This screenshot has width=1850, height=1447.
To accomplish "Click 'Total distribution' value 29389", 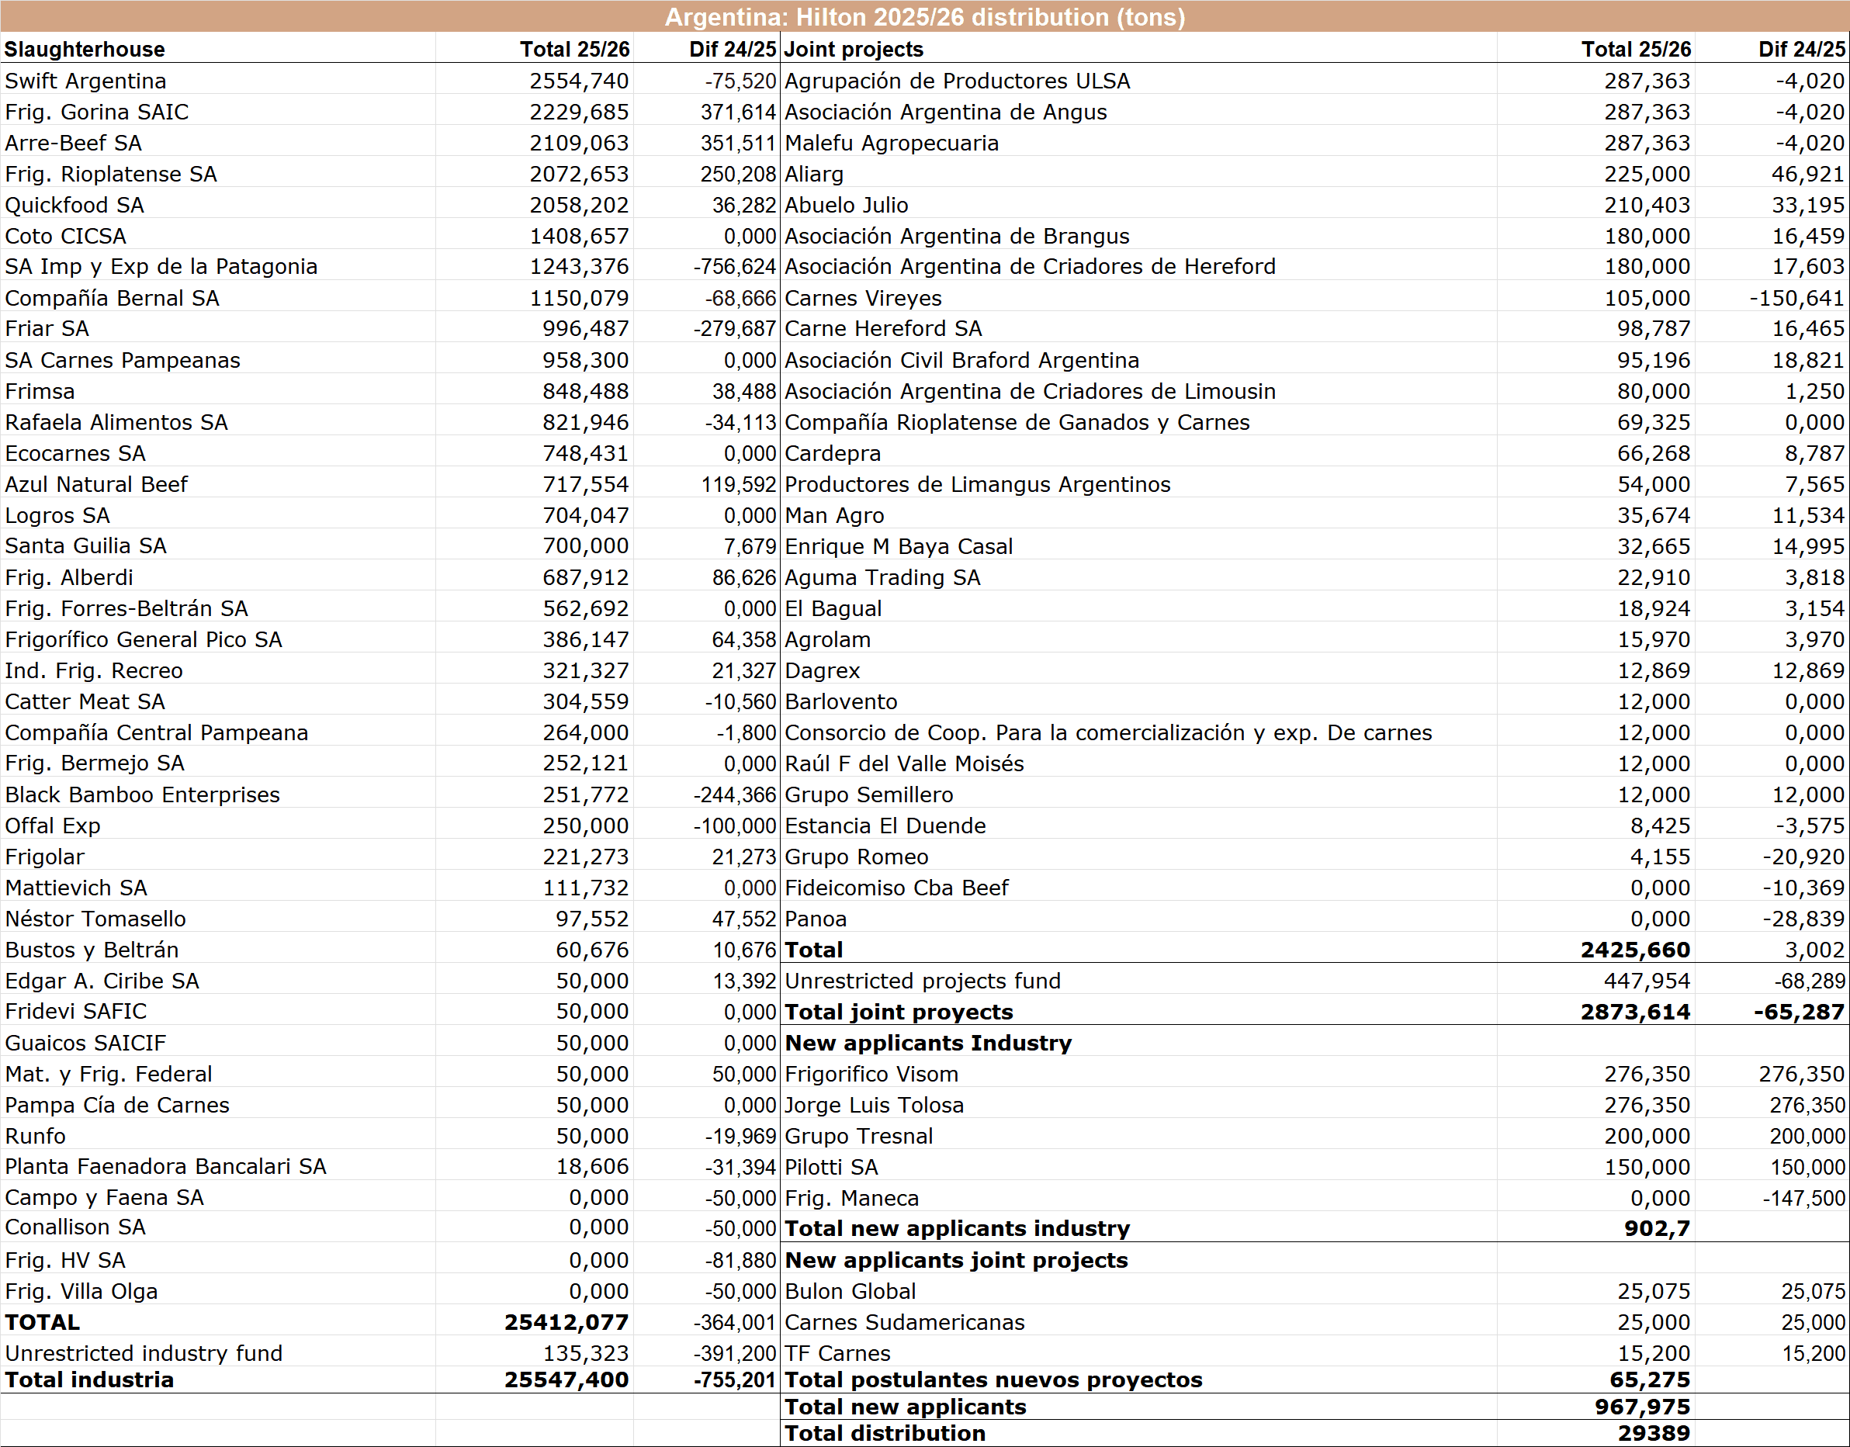I will point(1654,1434).
